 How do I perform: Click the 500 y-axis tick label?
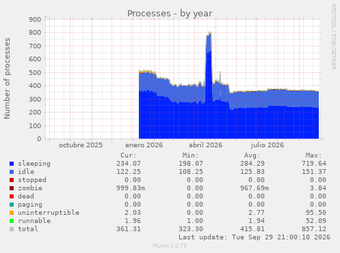[35, 72]
